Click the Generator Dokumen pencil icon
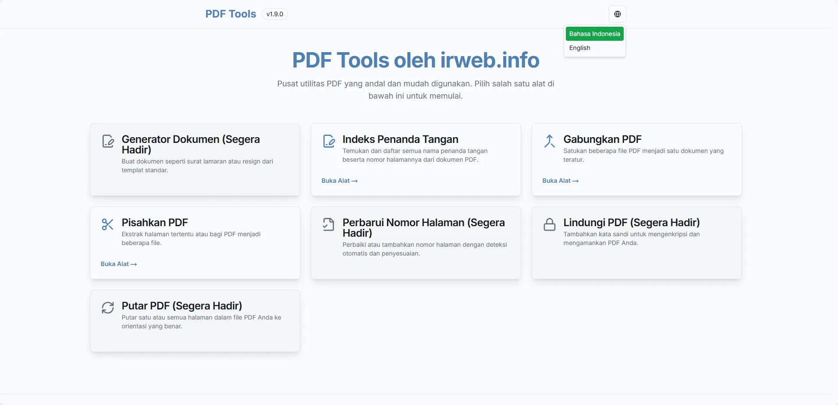838x405 pixels. coord(108,141)
